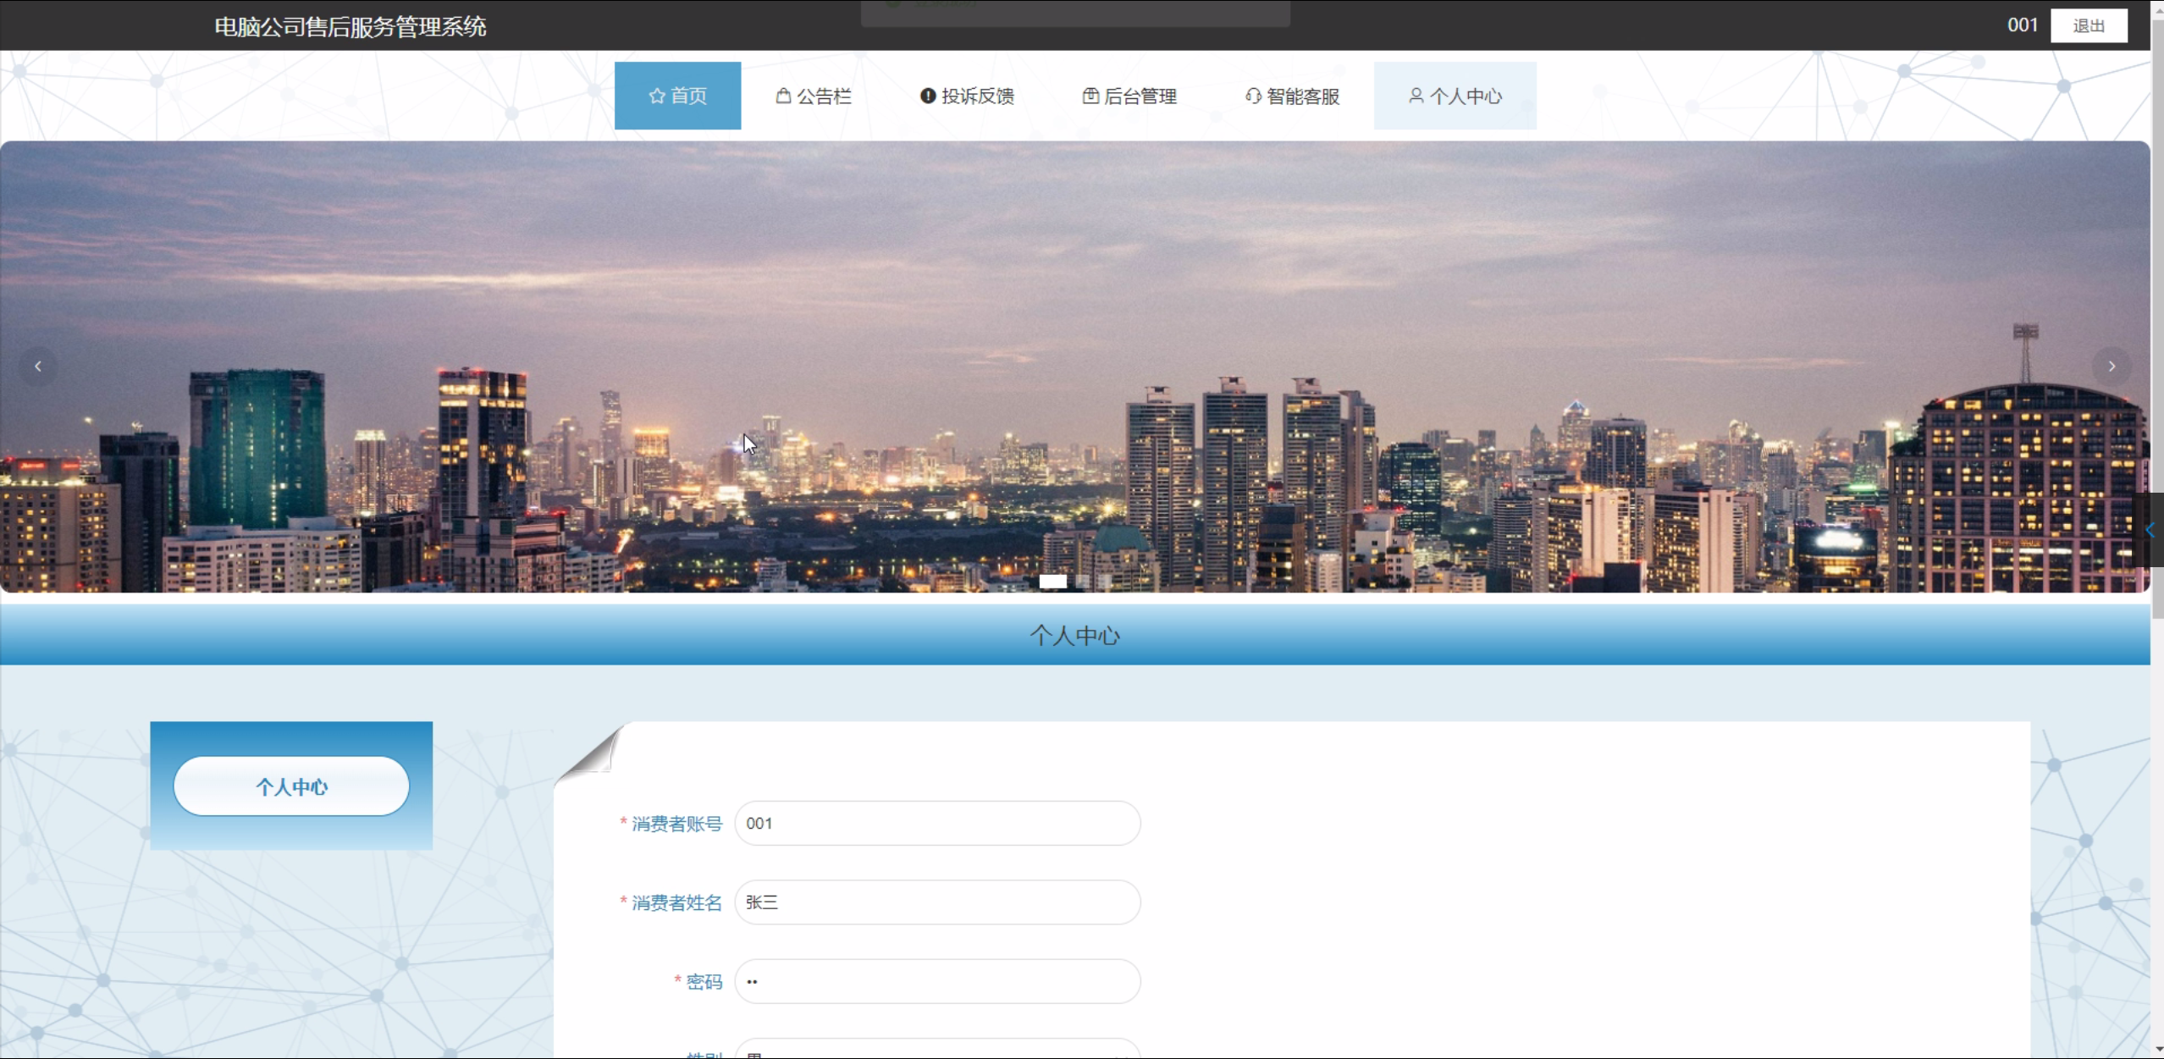This screenshot has width=2164, height=1059.
Task: Select the first carousel indicator bar
Action: click(1052, 582)
